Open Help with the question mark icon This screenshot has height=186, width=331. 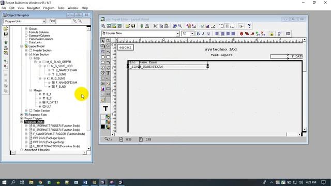249,26
